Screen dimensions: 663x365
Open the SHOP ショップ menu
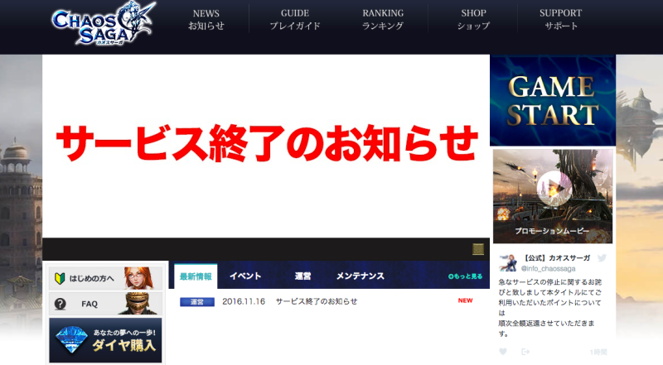473,19
